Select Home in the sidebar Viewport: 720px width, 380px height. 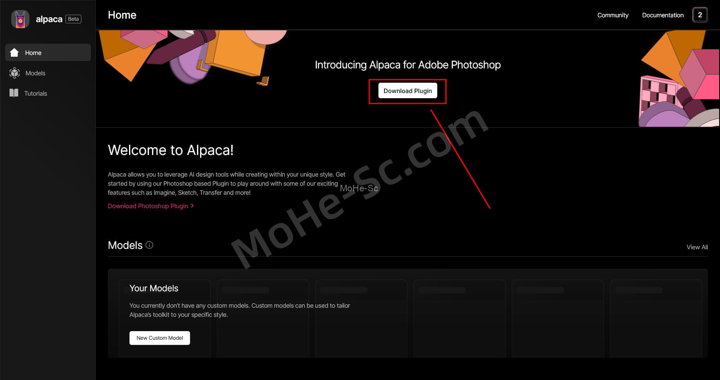[48, 52]
